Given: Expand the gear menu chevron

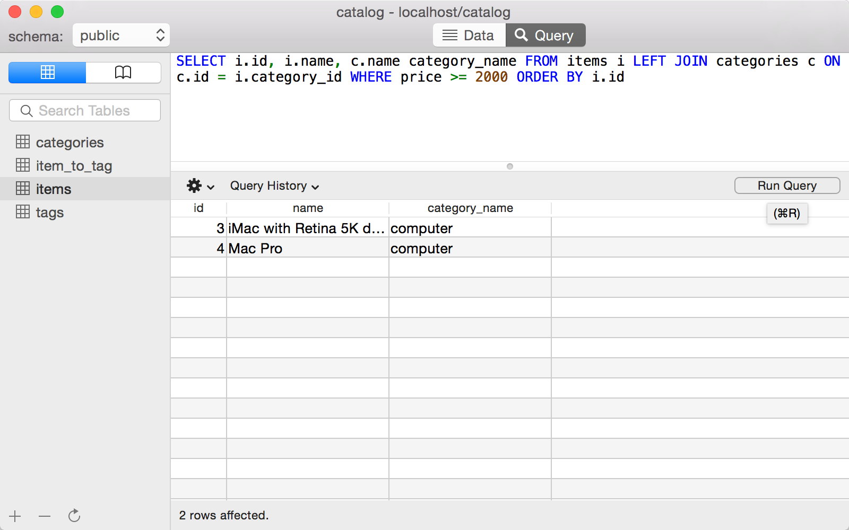Looking at the screenshot, I should point(211,187).
